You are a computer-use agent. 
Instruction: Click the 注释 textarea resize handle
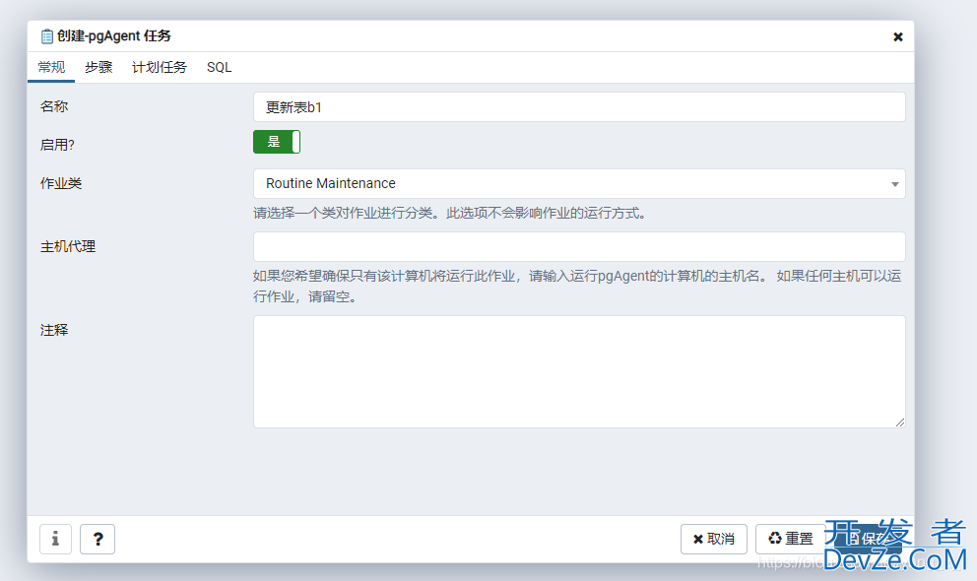(x=900, y=422)
